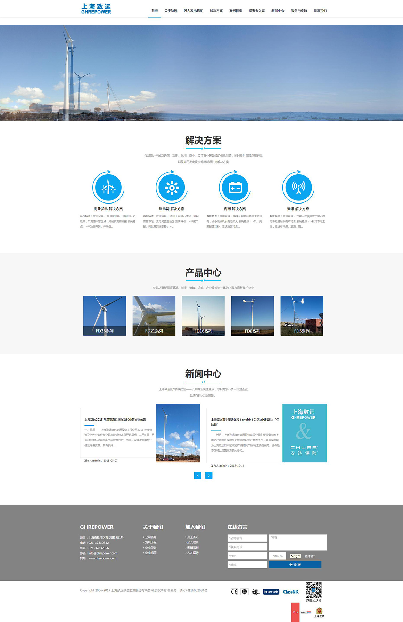Open 风力发电机组 in the navigation menu

coord(194,11)
